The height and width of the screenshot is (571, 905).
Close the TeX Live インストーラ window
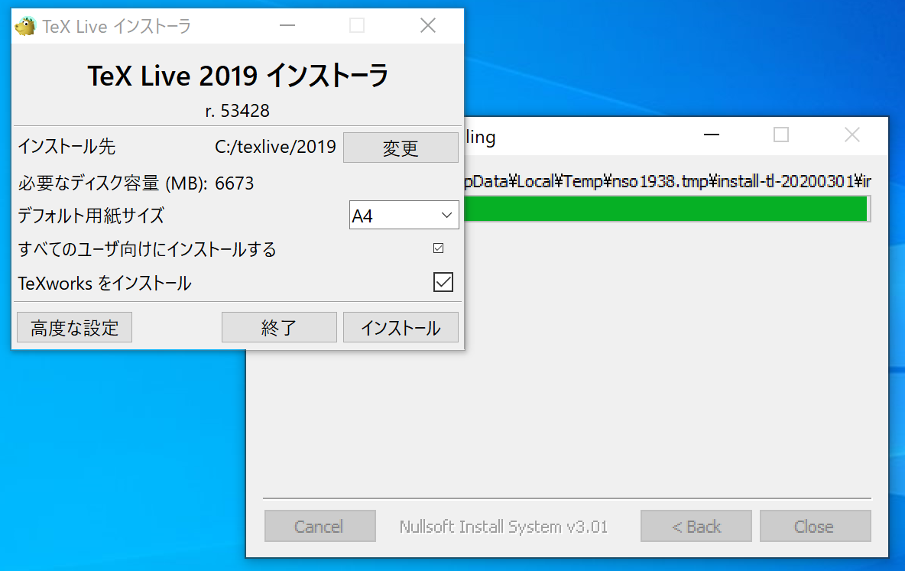click(428, 26)
